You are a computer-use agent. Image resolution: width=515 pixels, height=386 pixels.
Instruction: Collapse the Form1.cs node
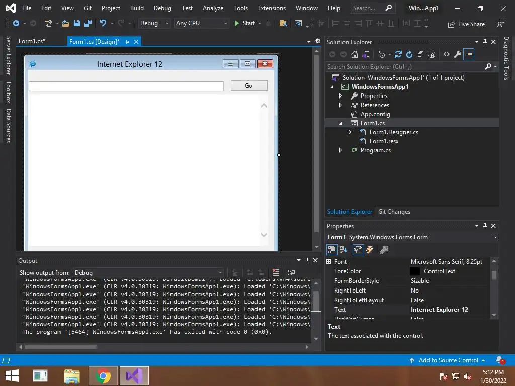tap(341, 123)
